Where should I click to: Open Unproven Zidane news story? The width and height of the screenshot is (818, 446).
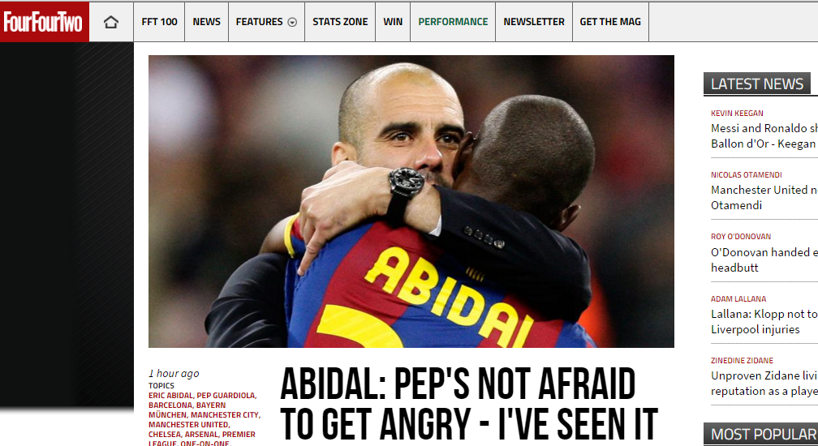click(764, 383)
